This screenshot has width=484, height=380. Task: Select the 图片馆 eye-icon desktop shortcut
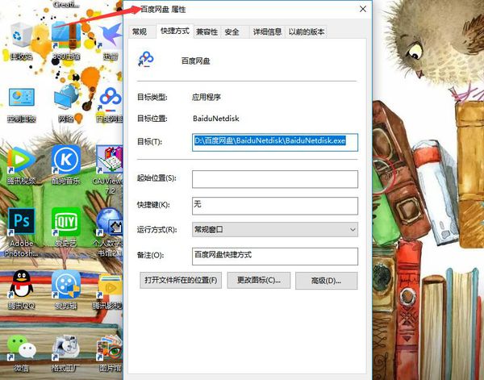click(x=110, y=353)
